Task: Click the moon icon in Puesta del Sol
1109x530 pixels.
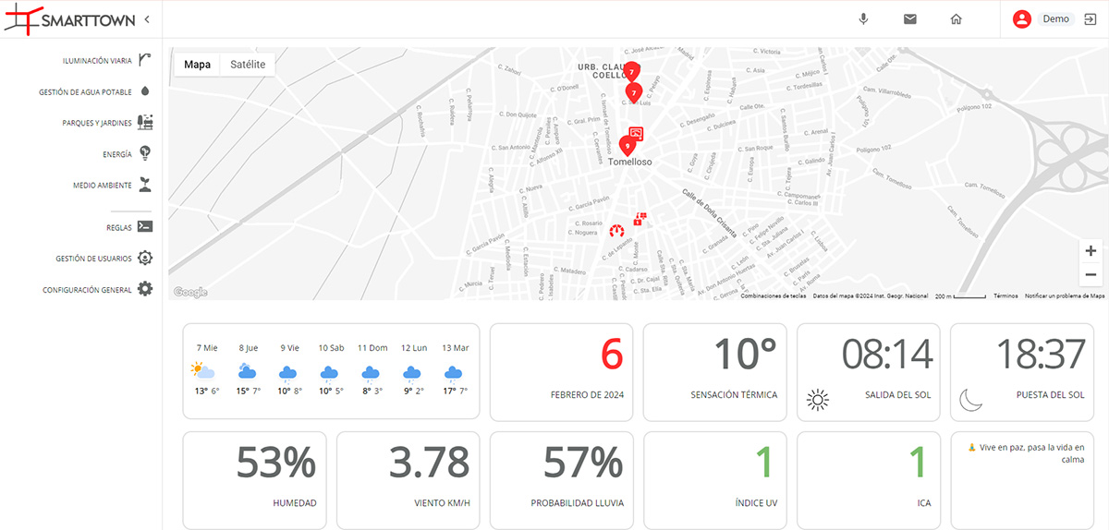Action: (x=970, y=400)
